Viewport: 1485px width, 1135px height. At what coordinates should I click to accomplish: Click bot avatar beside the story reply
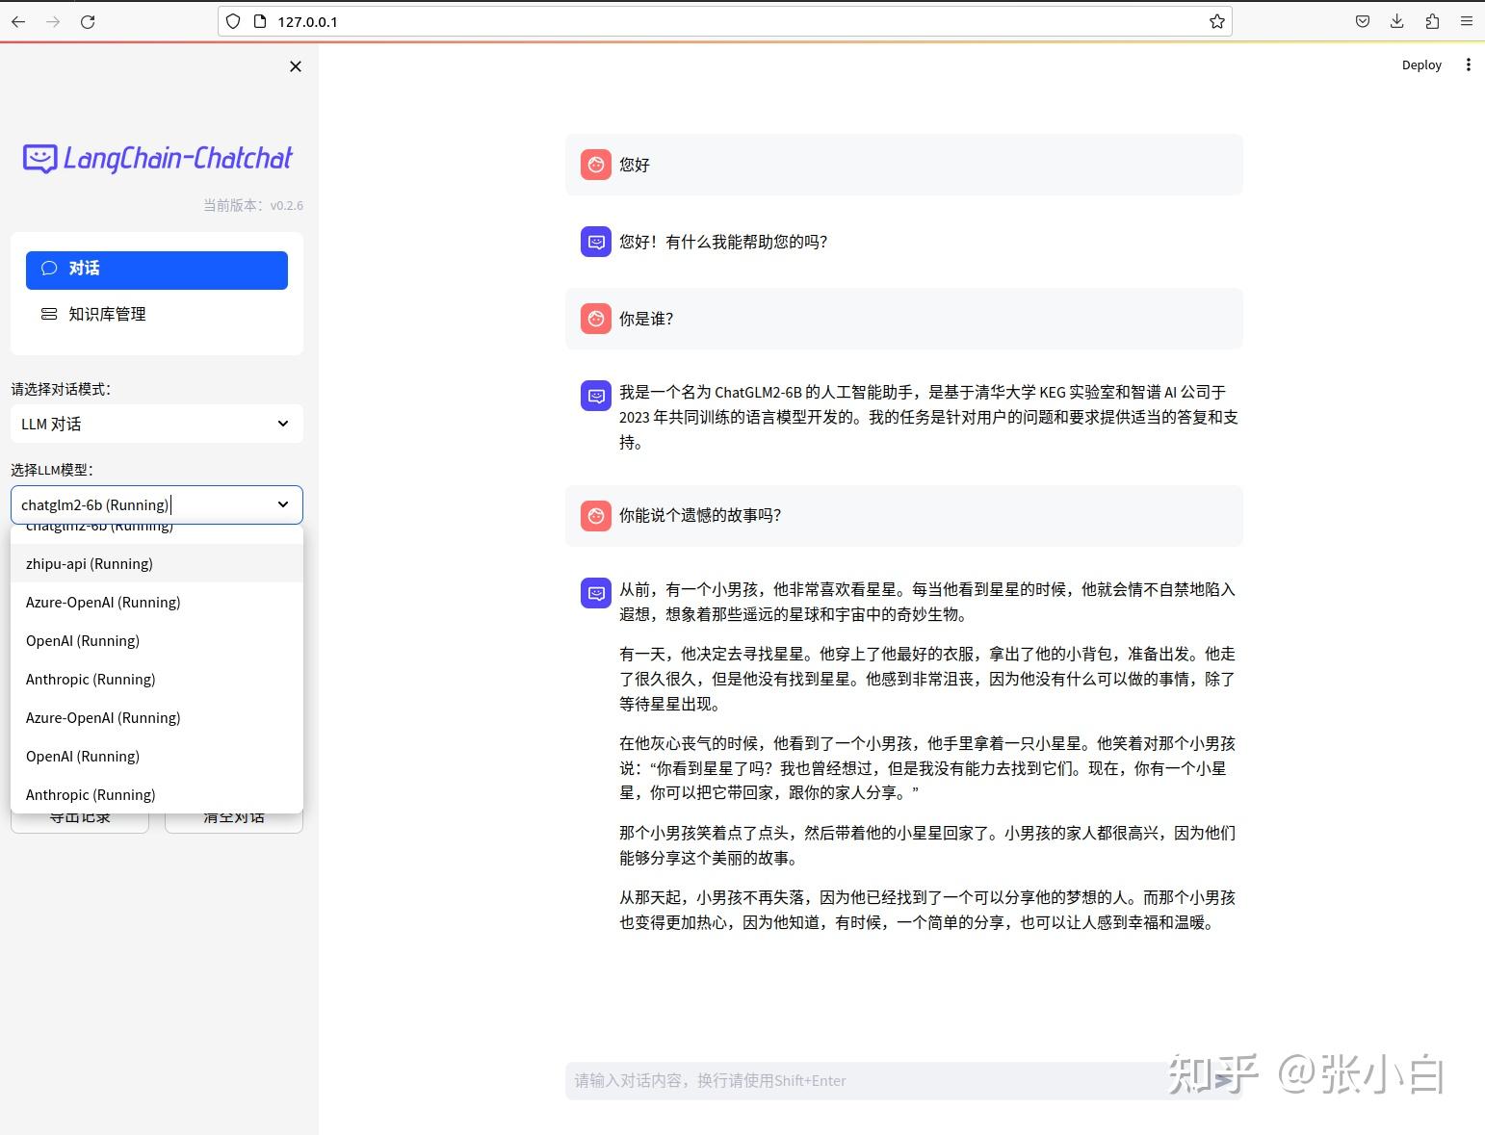pos(596,593)
